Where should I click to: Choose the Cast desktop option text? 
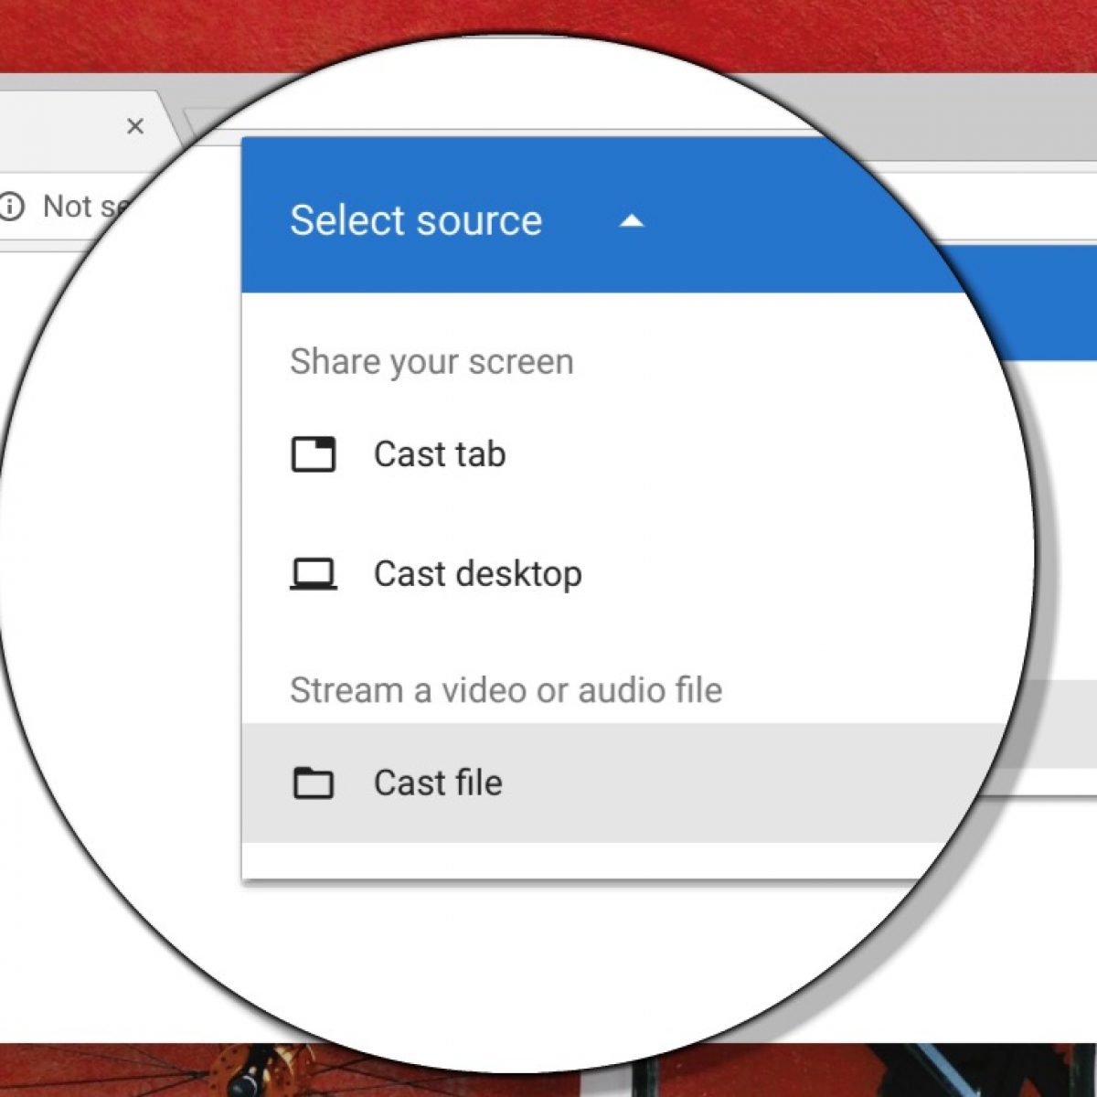477,574
